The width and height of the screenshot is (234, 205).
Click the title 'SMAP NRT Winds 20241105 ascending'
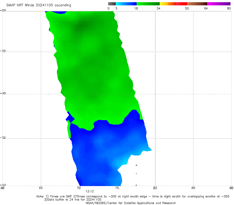(x=39, y=5)
